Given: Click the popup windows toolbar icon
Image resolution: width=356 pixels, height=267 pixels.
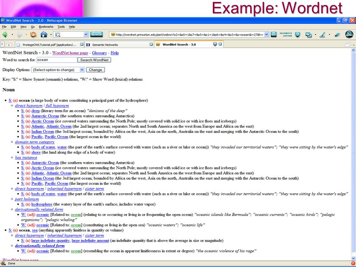Looking at the screenshot, I should click(x=308, y=34).
